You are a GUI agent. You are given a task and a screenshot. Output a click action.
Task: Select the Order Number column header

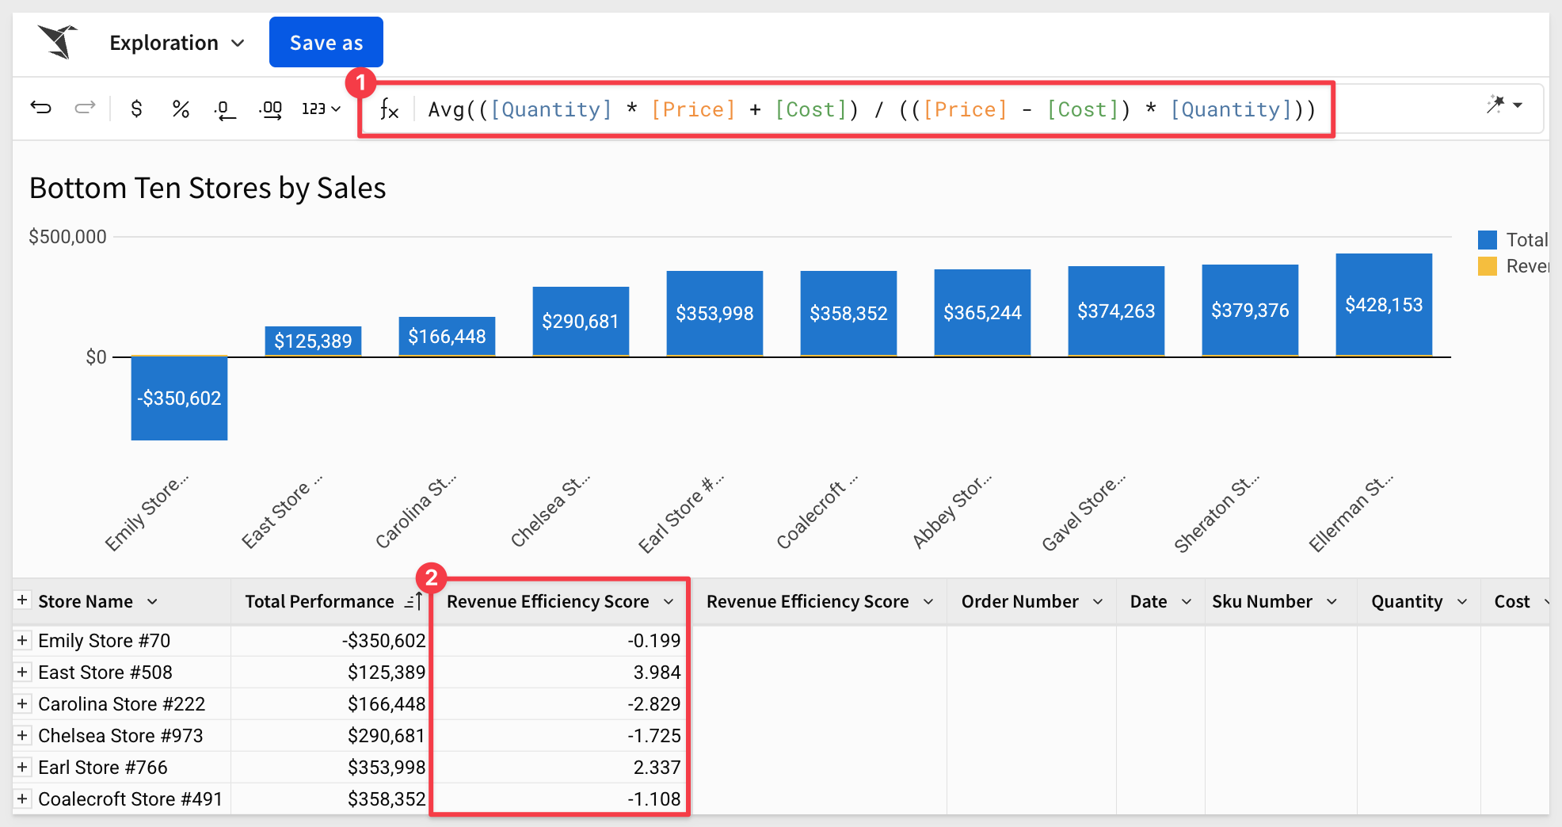point(1019,602)
